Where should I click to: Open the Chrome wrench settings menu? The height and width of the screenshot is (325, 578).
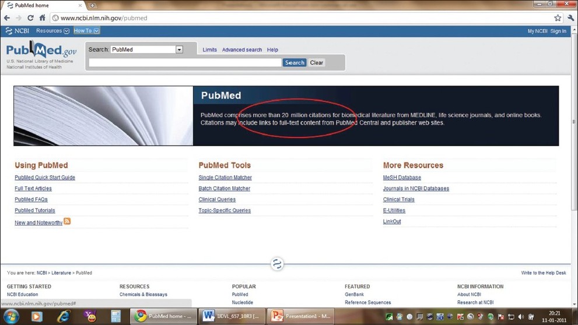[570, 17]
